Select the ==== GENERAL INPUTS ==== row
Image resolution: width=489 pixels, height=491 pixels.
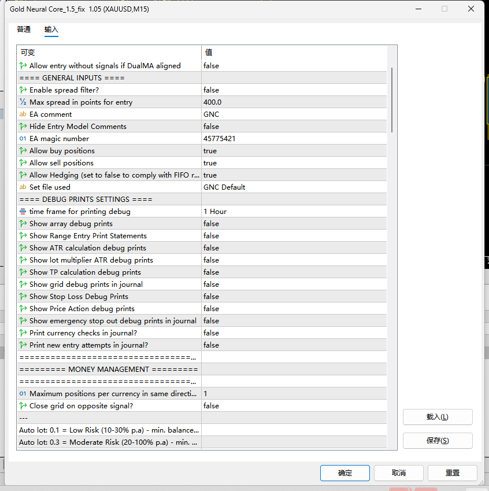(x=202, y=78)
